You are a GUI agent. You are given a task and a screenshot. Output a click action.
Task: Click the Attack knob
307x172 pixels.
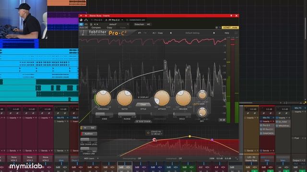click(x=162, y=98)
